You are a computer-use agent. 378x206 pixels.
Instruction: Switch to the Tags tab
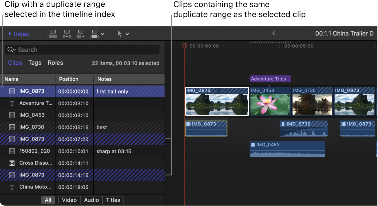click(35, 63)
